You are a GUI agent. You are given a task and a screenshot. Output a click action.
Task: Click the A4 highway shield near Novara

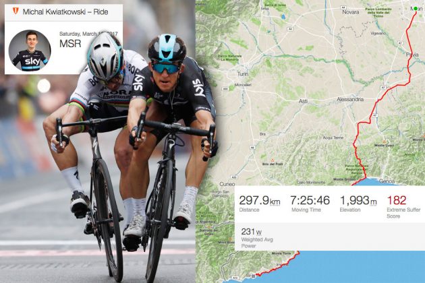(x=343, y=8)
